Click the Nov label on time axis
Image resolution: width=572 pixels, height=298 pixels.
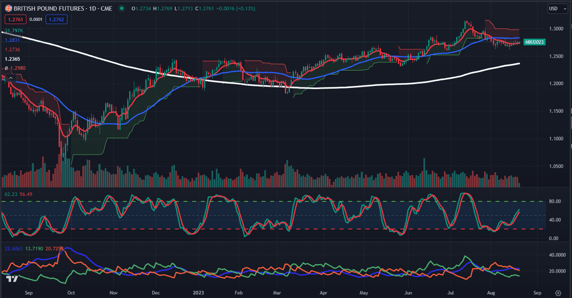click(113, 293)
